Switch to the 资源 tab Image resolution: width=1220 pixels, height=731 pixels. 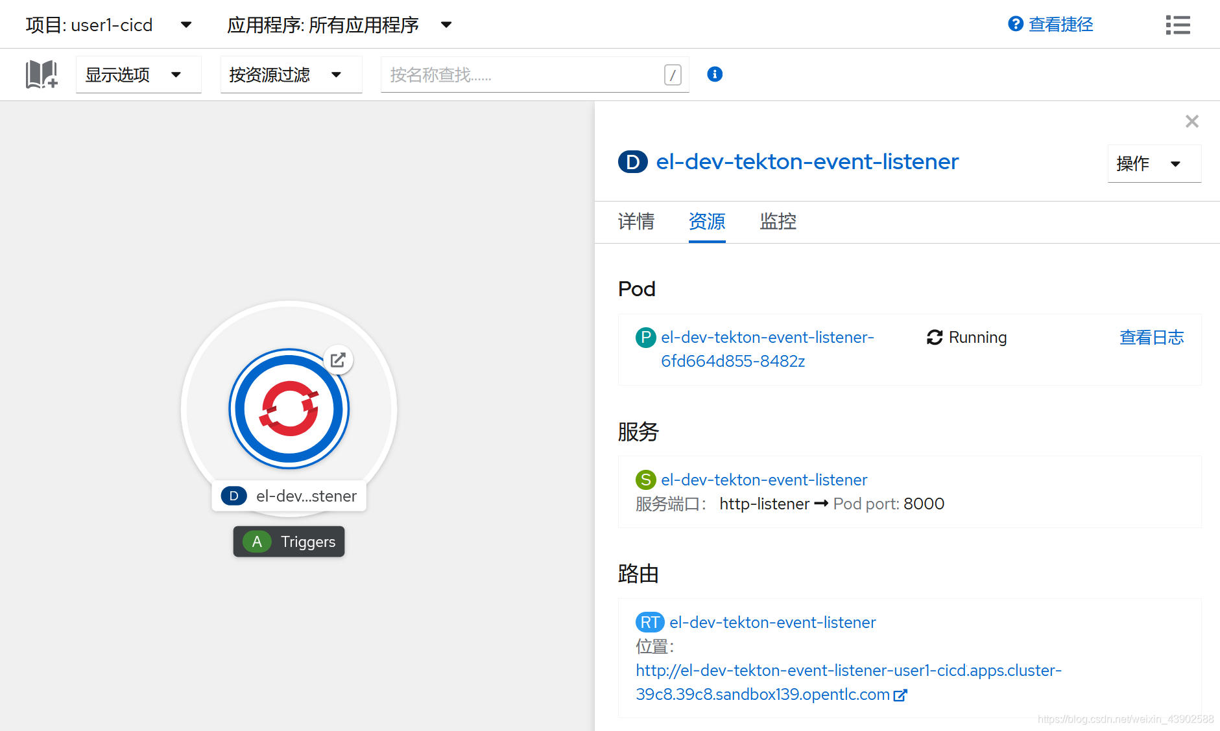pos(707,222)
